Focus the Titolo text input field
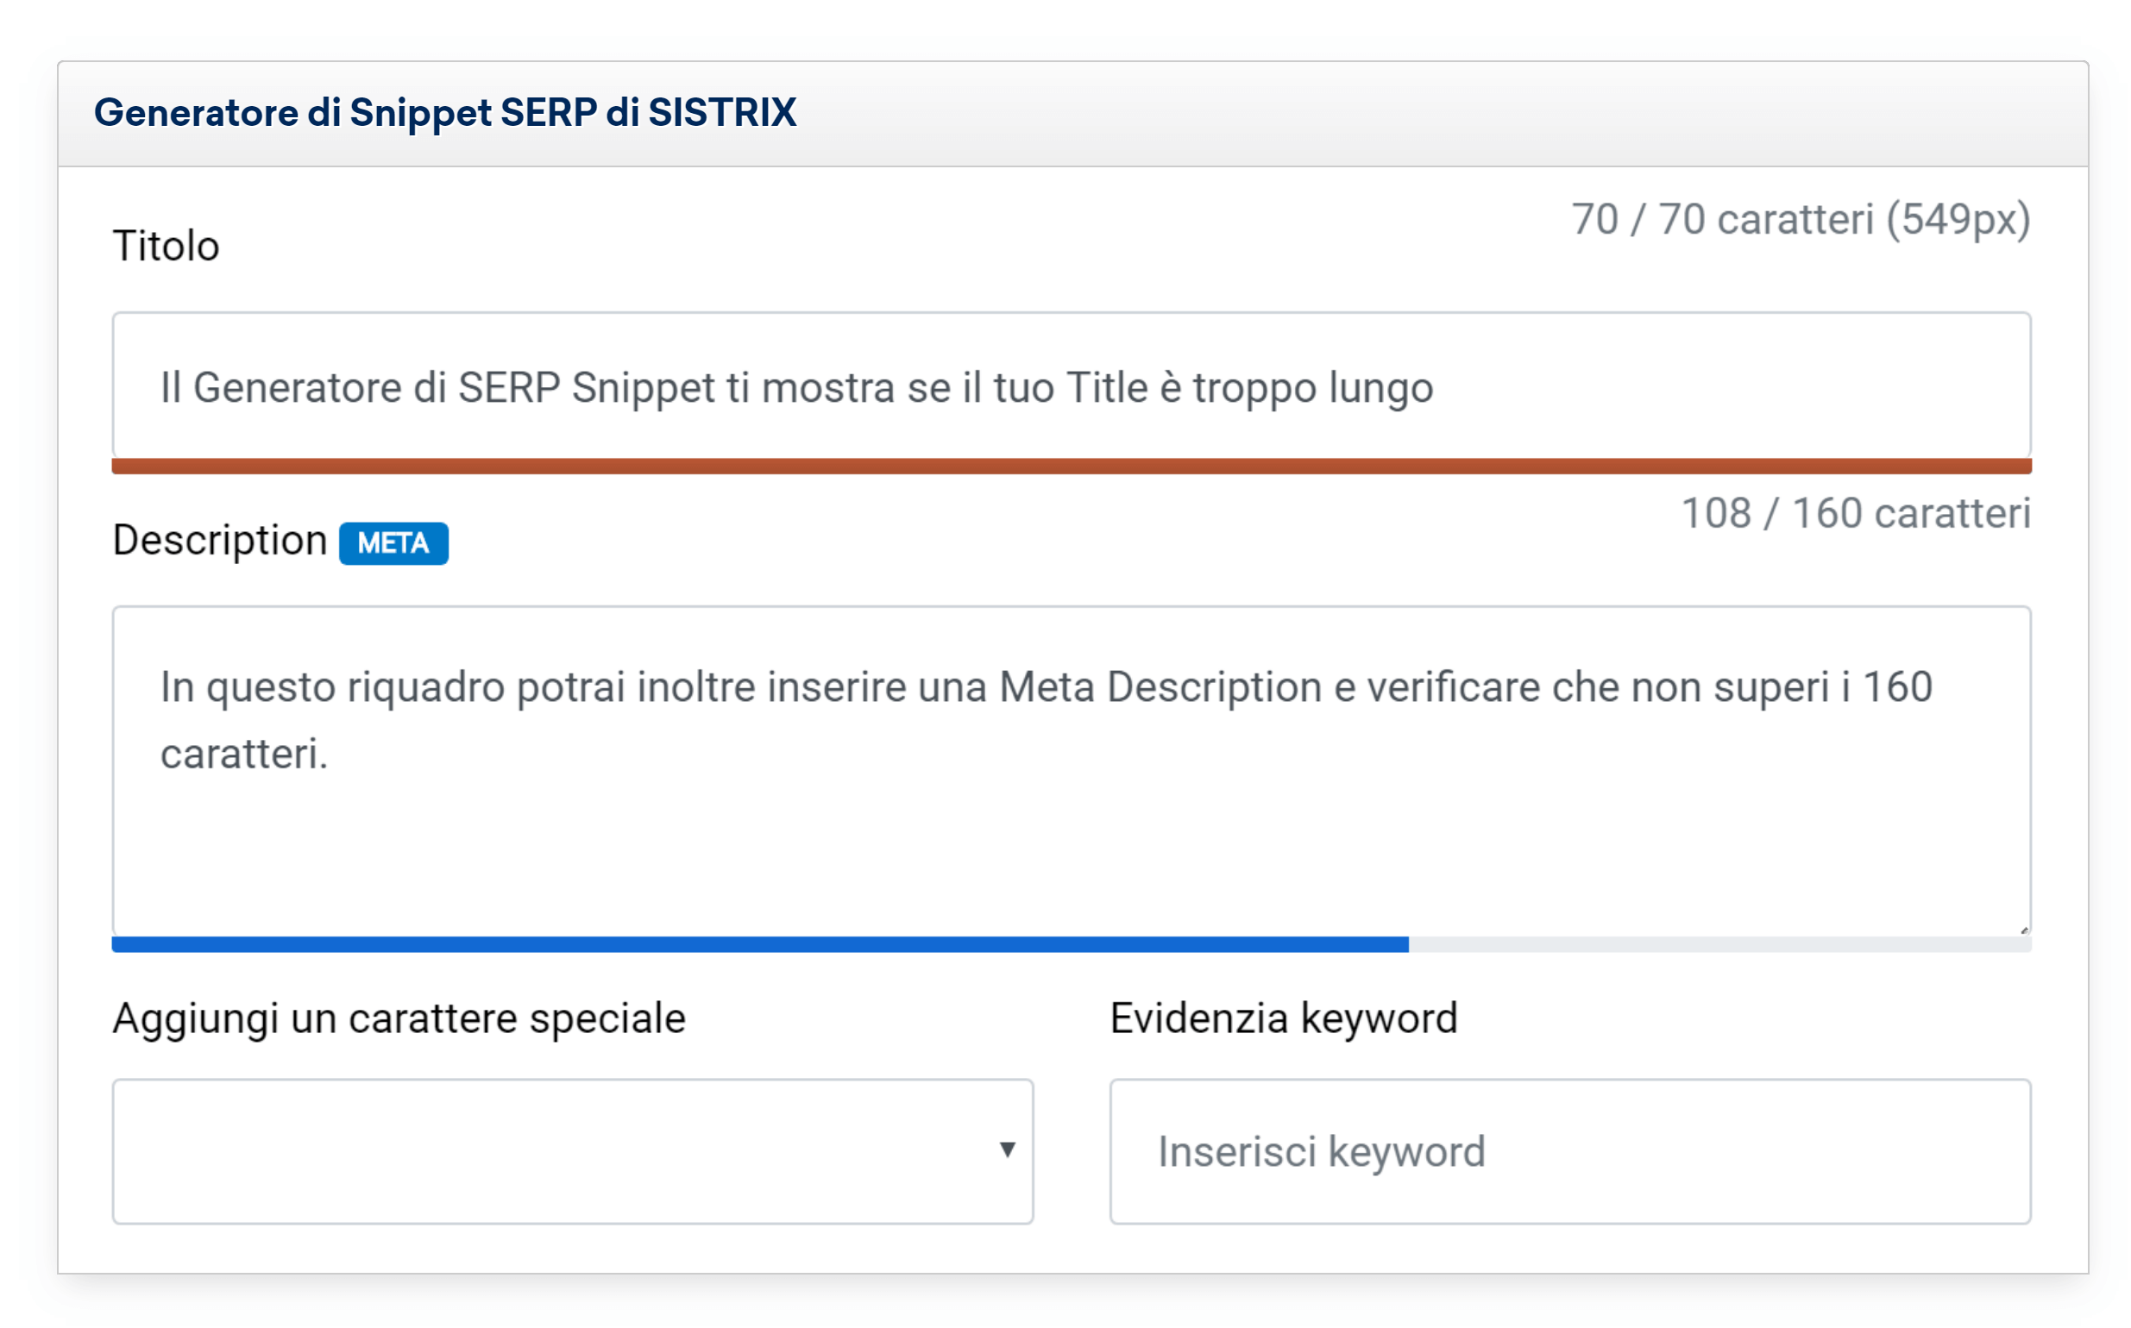 (1071, 386)
